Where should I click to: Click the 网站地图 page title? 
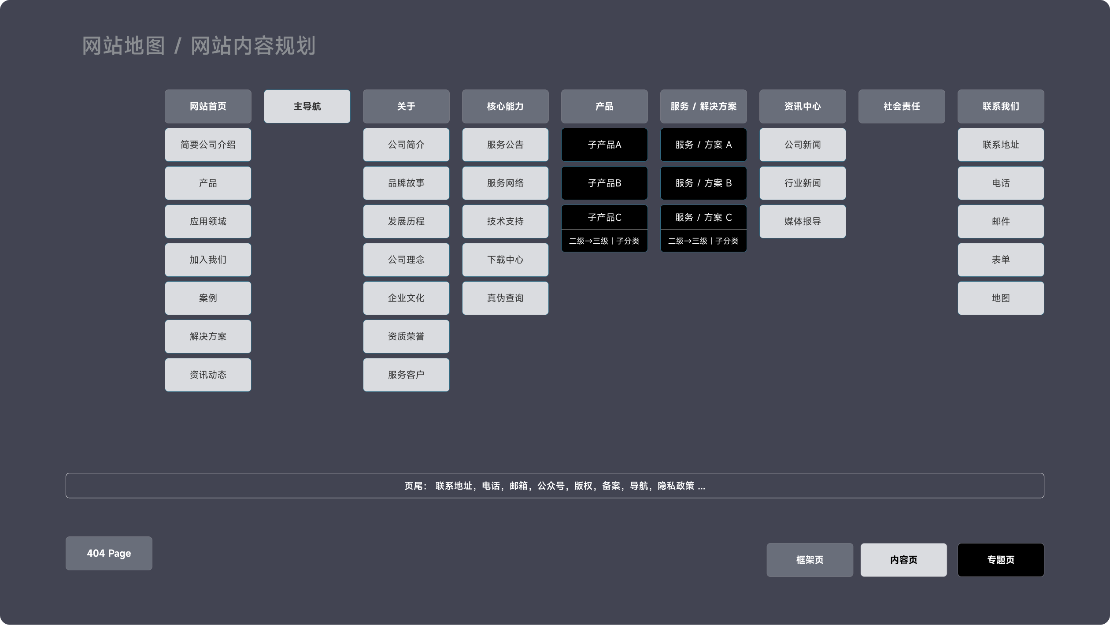(x=124, y=46)
